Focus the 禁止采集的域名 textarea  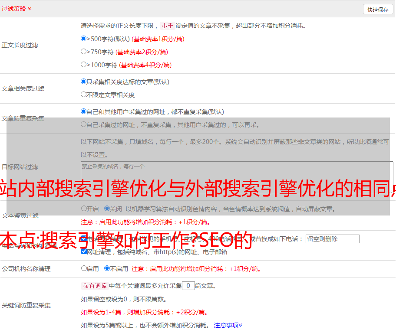[237, 178]
